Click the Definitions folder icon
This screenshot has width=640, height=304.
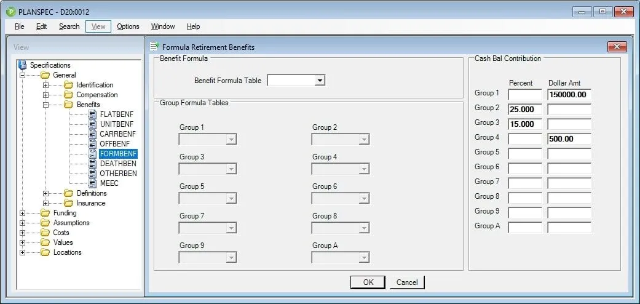click(69, 193)
